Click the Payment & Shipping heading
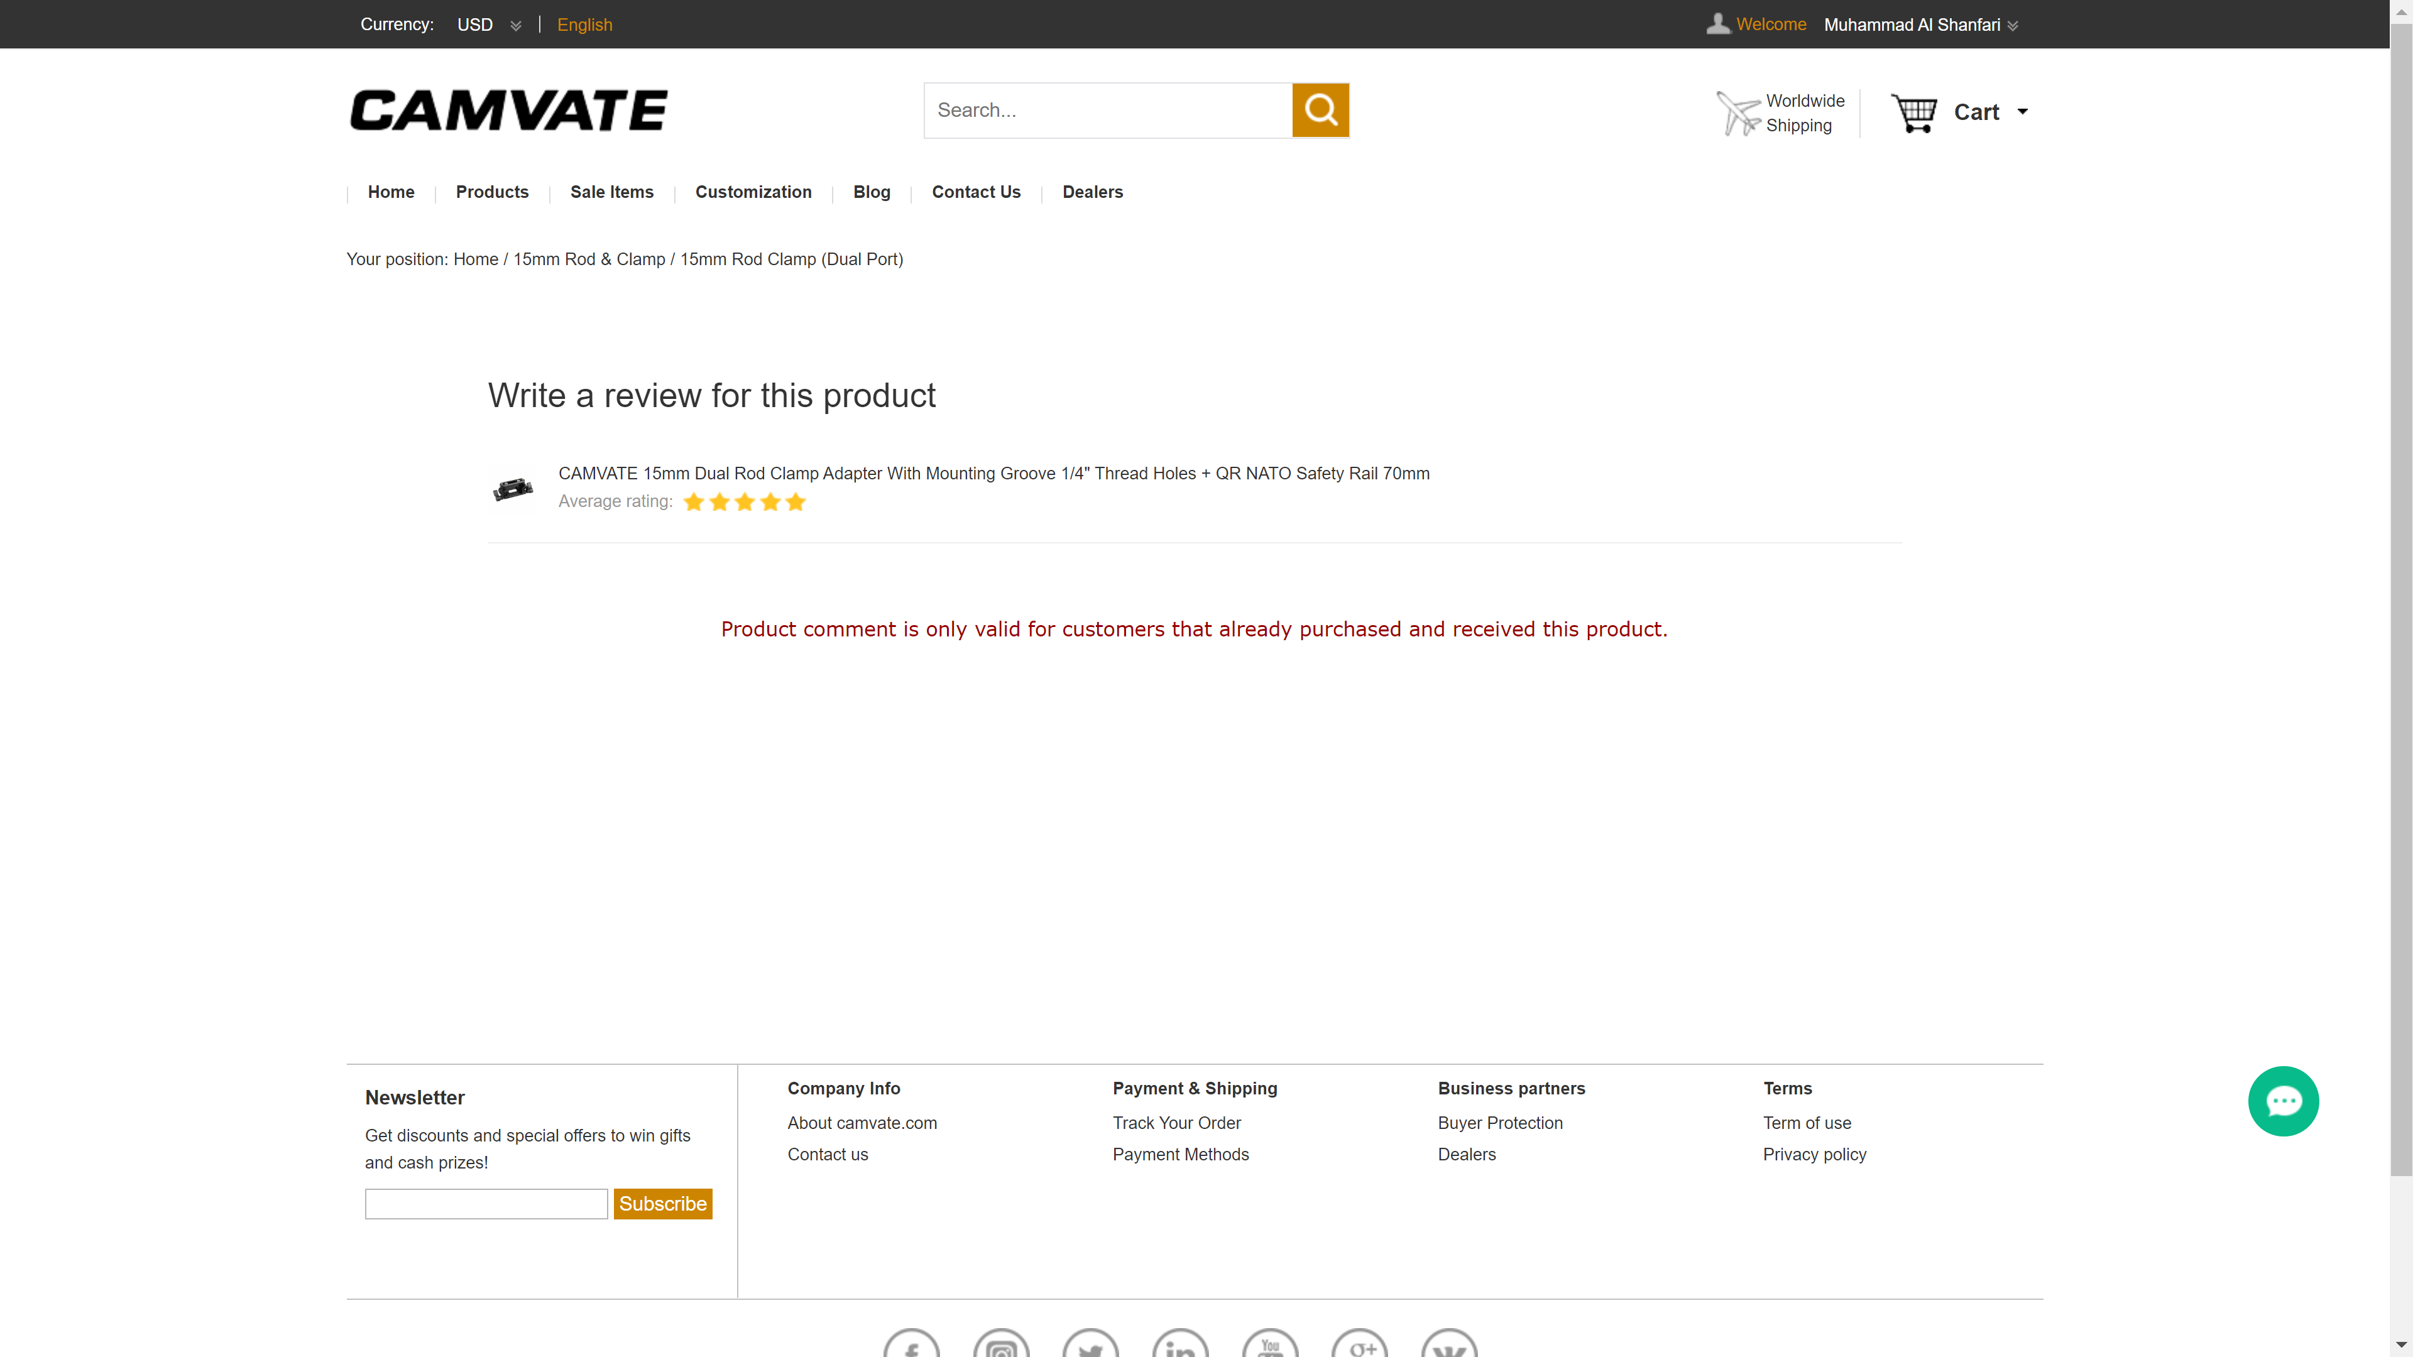Viewport: 2413px width, 1357px height. 1195,1088
